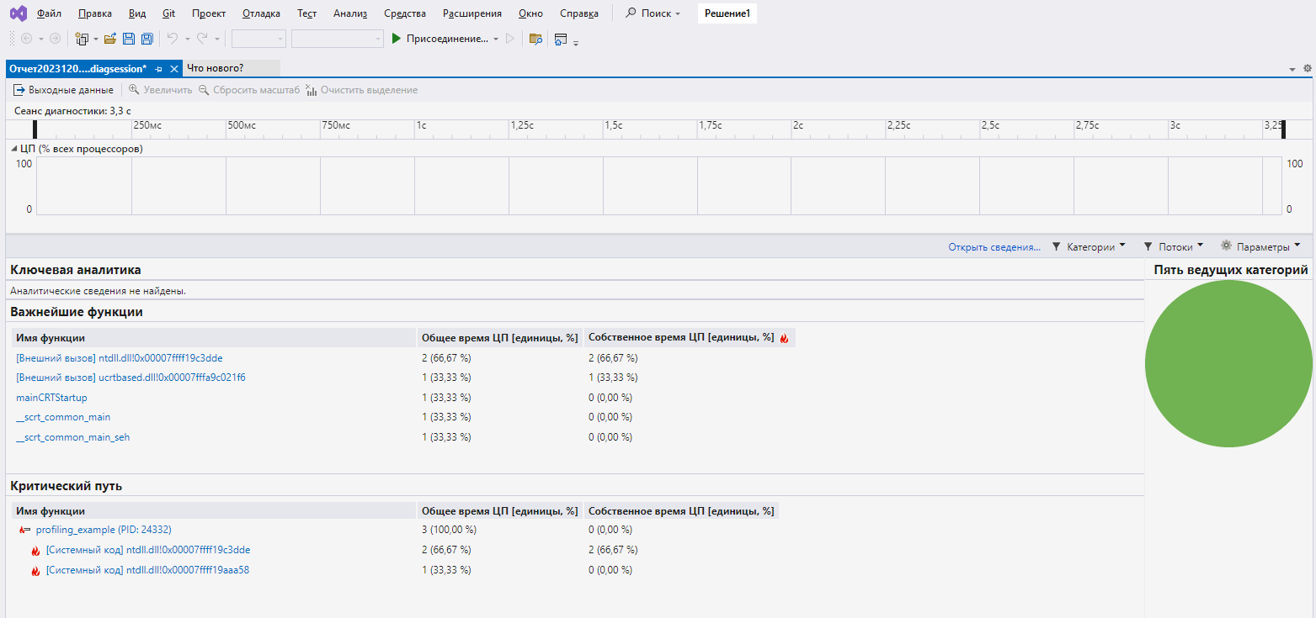Open the Расширения menu
The height and width of the screenshot is (618, 1316).
point(472,13)
